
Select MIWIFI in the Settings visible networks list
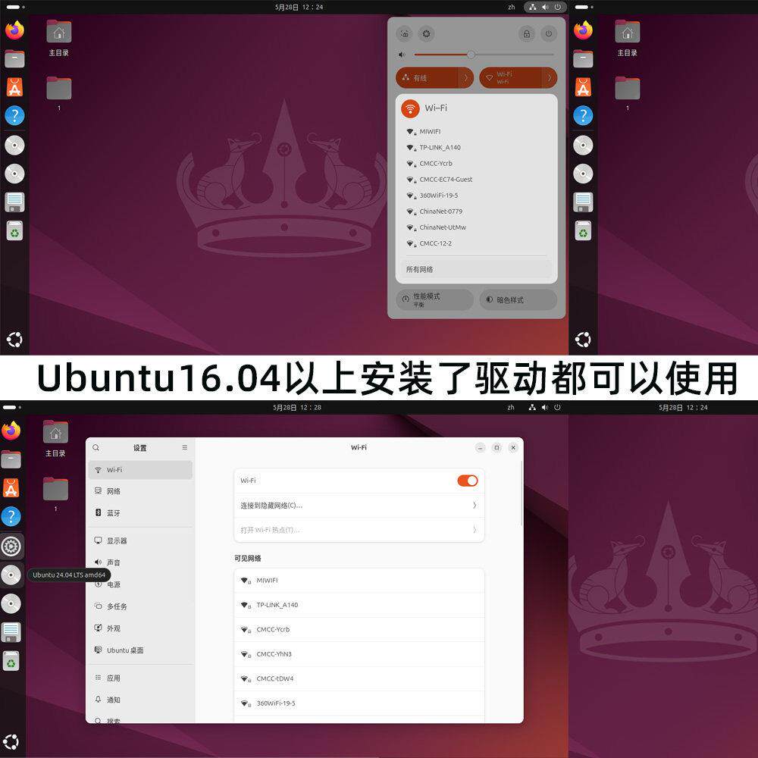tap(359, 580)
